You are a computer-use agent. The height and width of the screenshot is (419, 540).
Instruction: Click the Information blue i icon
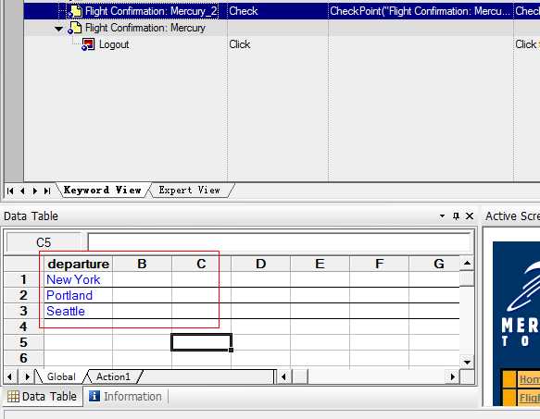click(x=94, y=396)
